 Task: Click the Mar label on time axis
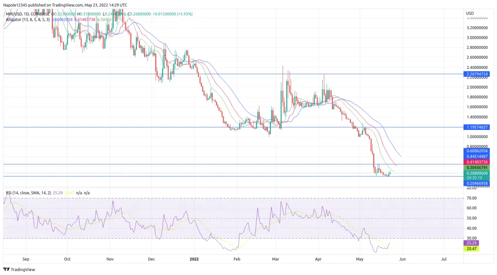click(276, 259)
